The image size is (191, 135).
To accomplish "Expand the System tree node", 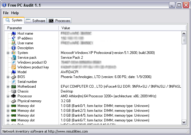I will 8,53.
